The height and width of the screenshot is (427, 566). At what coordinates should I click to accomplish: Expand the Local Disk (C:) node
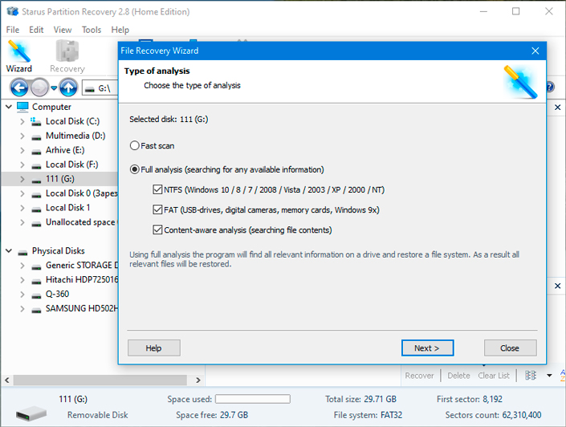[22, 122]
